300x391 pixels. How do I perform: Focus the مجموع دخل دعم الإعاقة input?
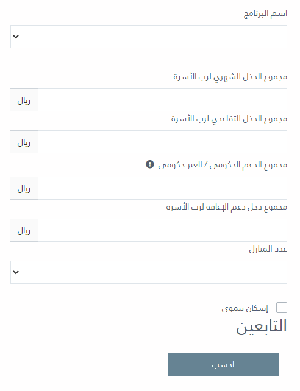click(x=162, y=230)
